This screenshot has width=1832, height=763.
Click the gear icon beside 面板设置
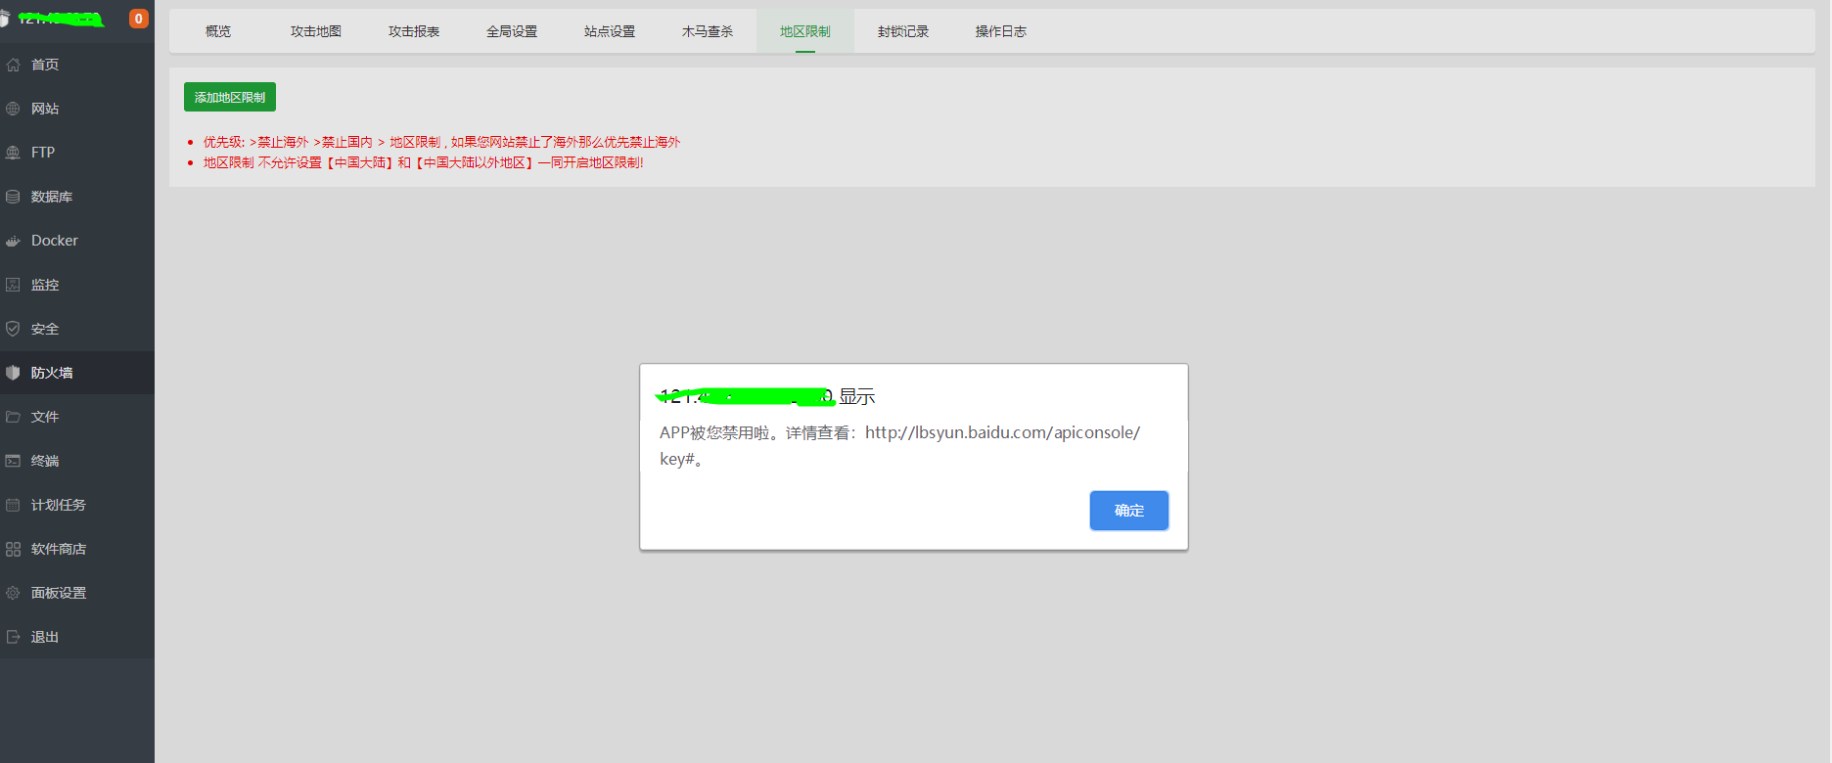pos(13,593)
